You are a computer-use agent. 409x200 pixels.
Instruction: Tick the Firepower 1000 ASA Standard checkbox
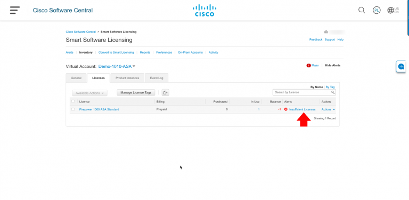coord(73,109)
